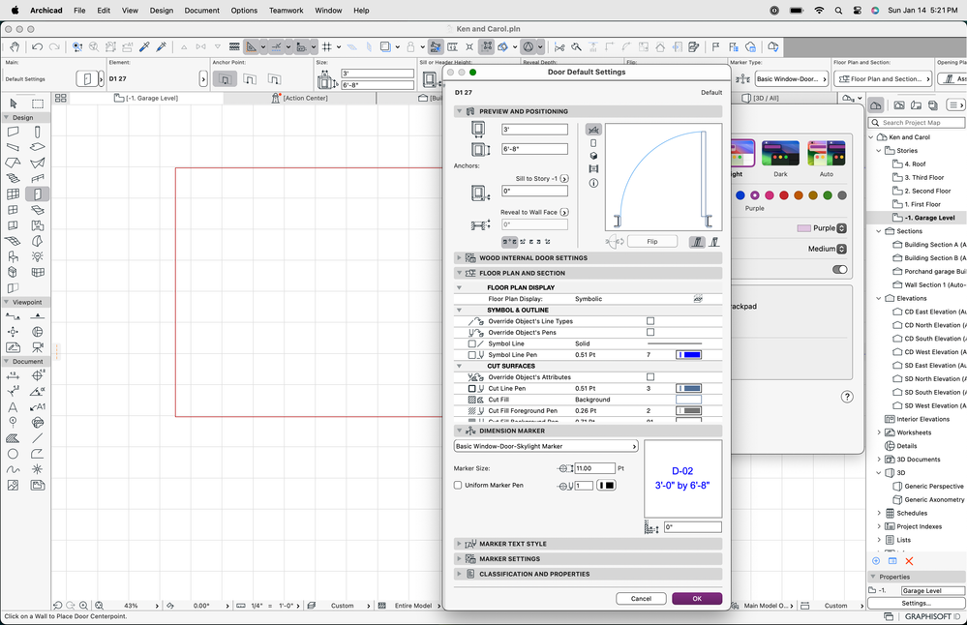Open the Document menu in menu bar

click(x=201, y=10)
